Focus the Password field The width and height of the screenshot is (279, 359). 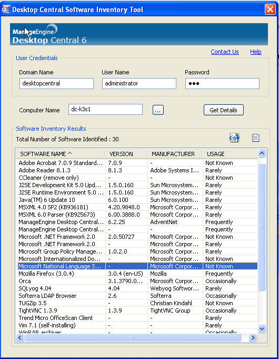pyautogui.click(x=222, y=83)
